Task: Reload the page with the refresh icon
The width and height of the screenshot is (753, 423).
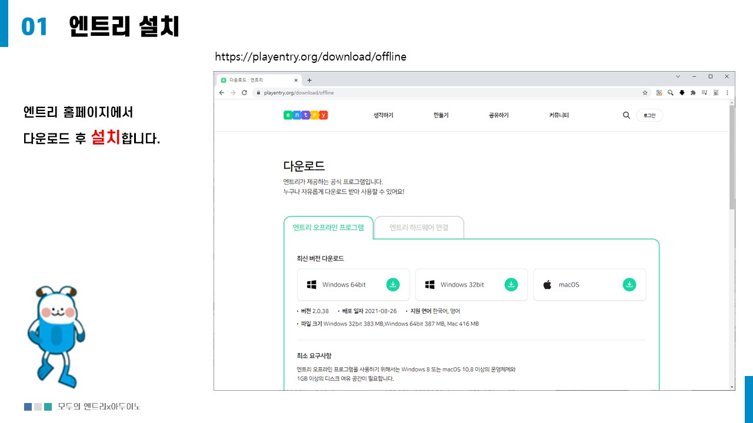Action: point(244,93)
